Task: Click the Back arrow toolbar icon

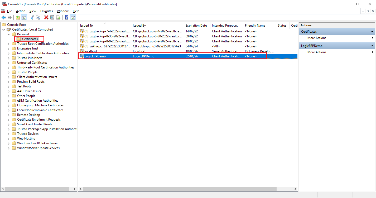Action: 4,17
